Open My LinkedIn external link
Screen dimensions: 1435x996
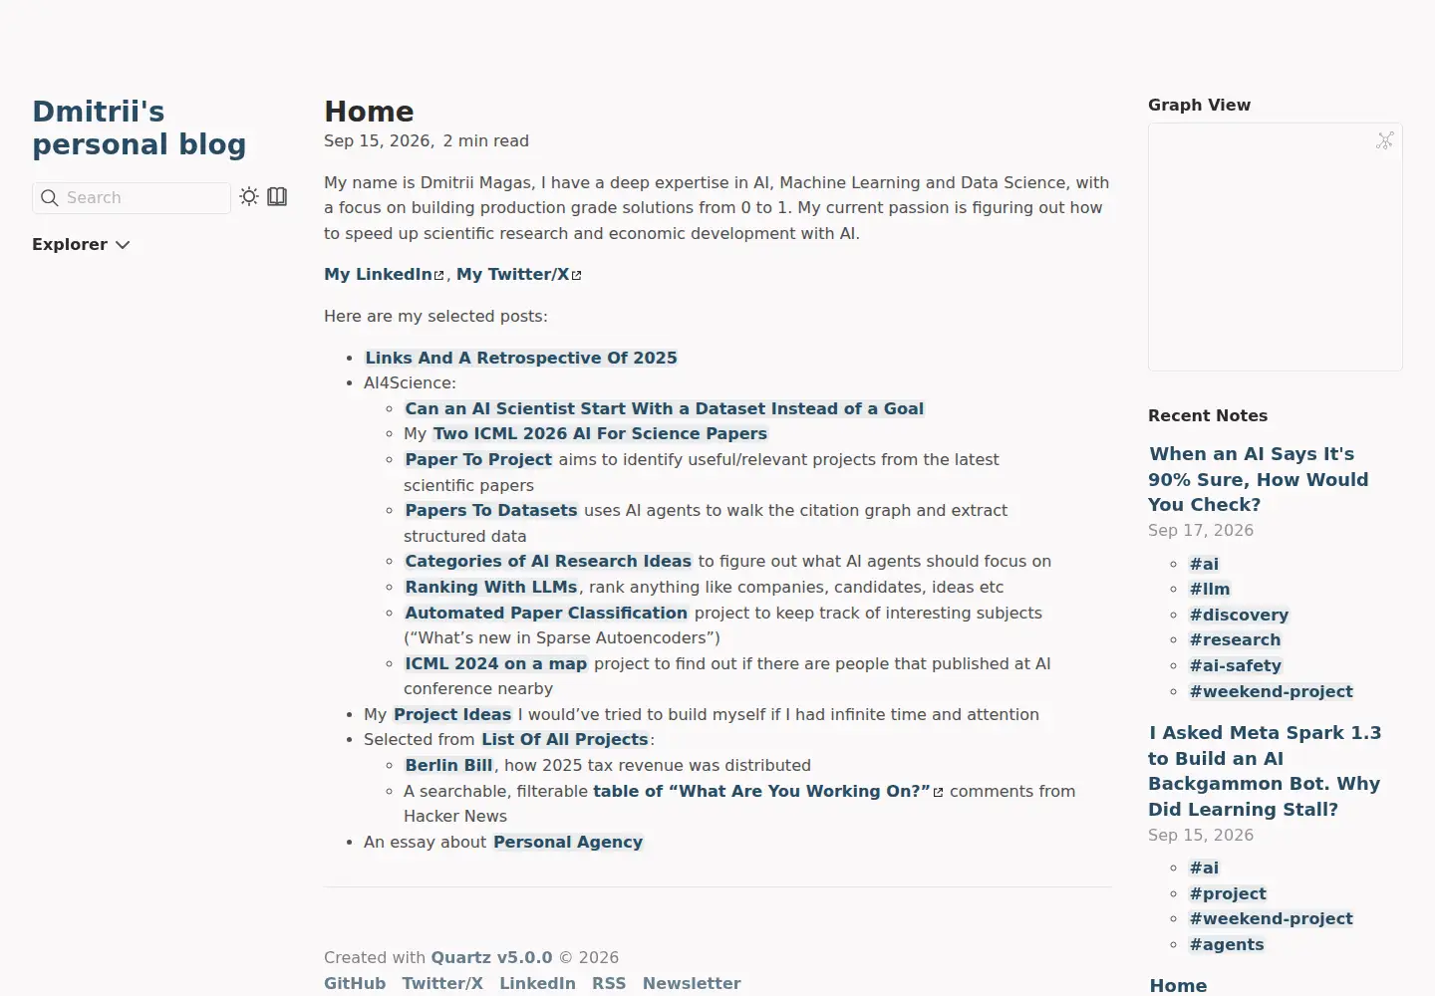click(384, 274)
